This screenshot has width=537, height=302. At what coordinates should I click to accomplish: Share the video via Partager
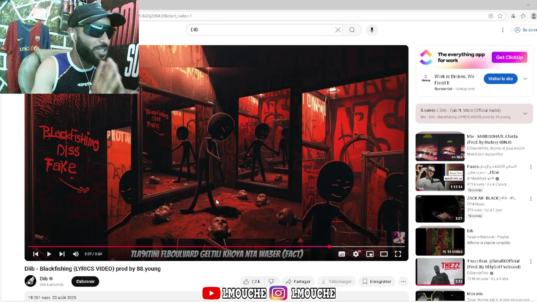tap(298, 281)
